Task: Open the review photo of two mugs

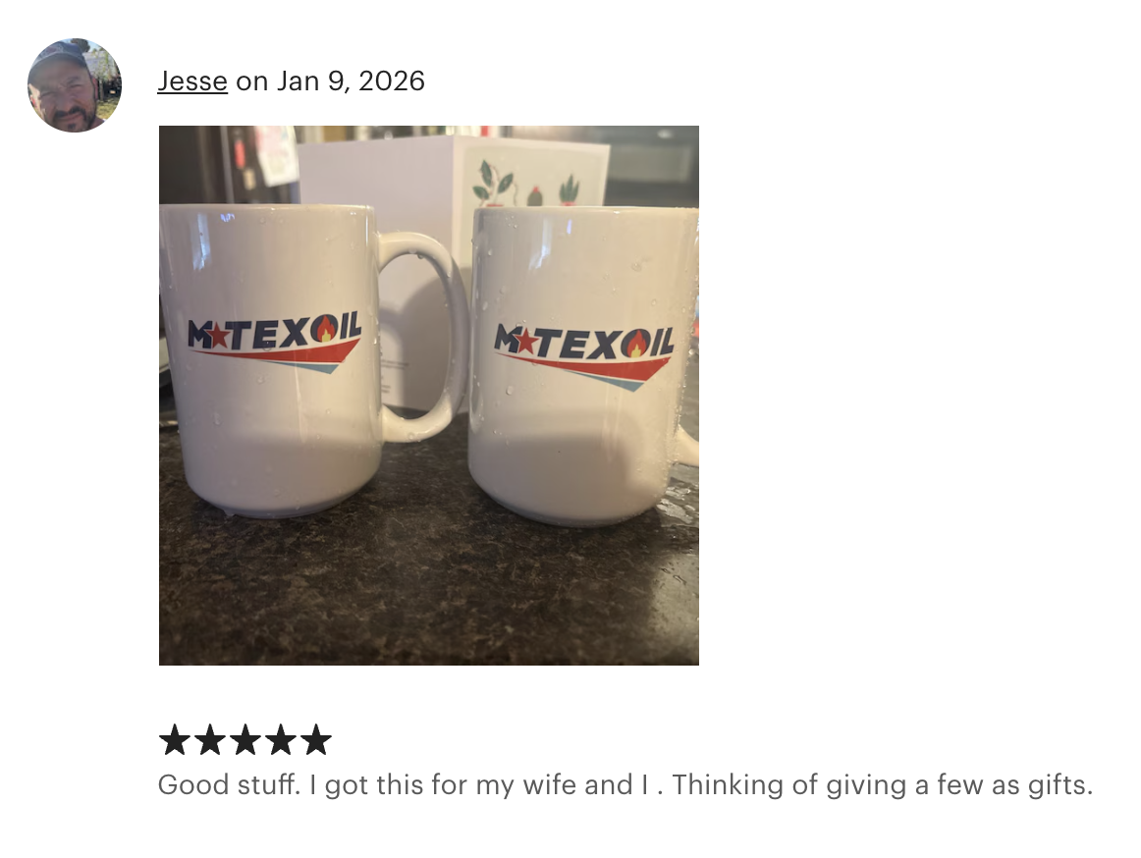Action: point(428,396)
